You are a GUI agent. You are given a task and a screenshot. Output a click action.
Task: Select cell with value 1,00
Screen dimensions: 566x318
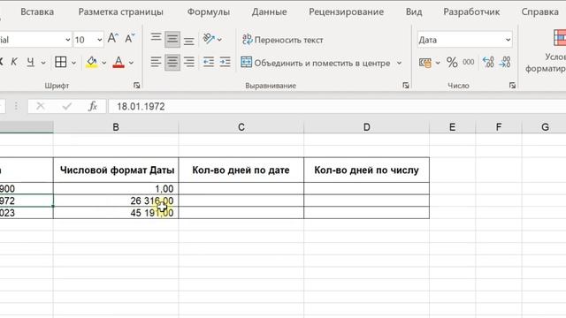click(x=116, y=188)
